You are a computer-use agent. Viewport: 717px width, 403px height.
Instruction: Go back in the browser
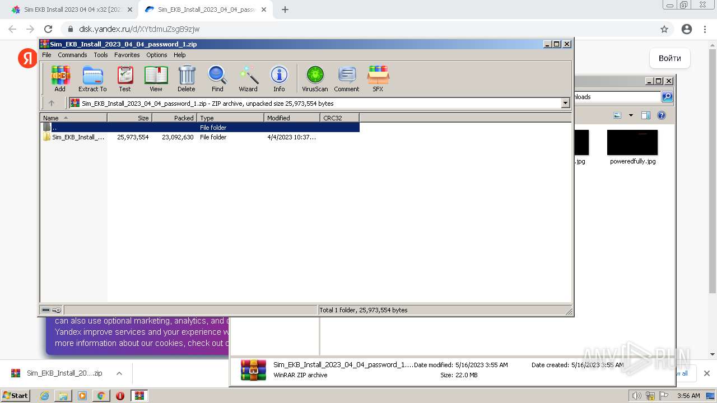[12, 29]
